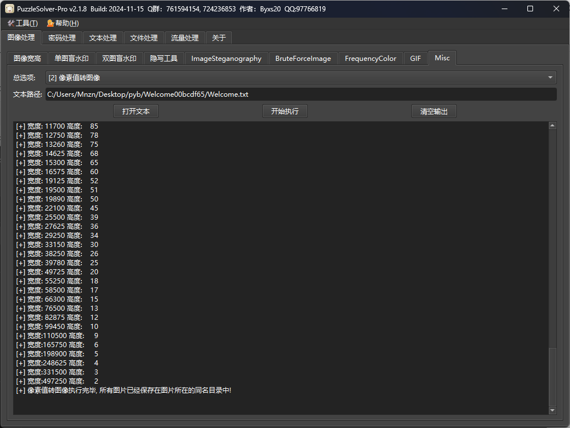Select the ImageSteganography sub-tab
The image size is (570, 428).
(226, 59)
